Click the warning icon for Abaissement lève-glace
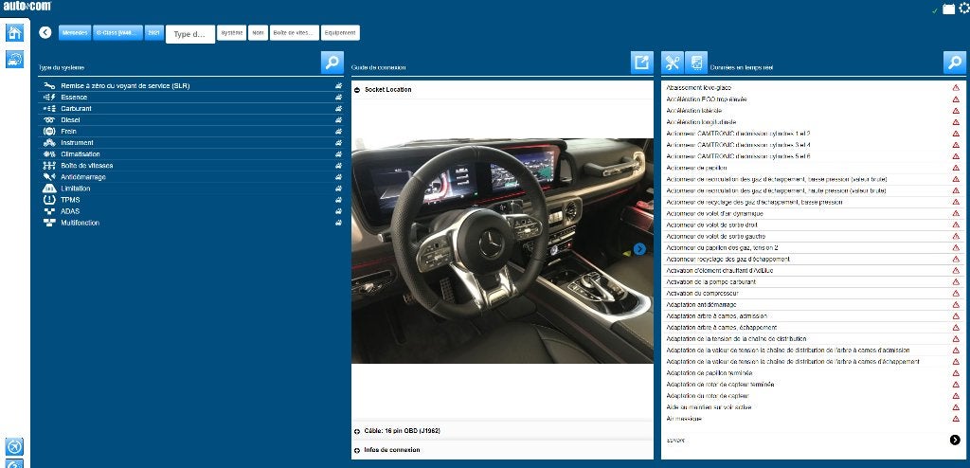This screenshot has width=970, height=468. (956, 88)
